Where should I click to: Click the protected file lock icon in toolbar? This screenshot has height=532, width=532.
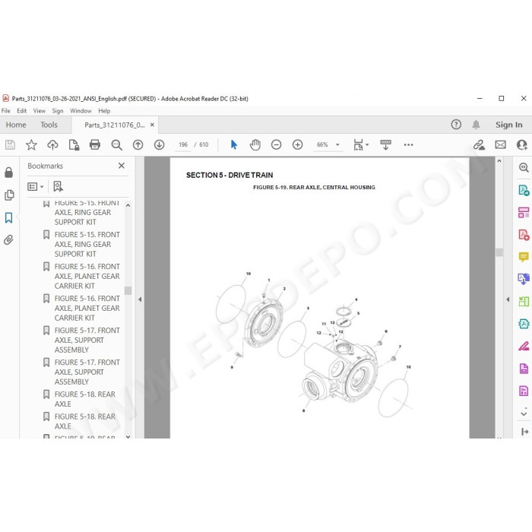click(x=74, y=145)
